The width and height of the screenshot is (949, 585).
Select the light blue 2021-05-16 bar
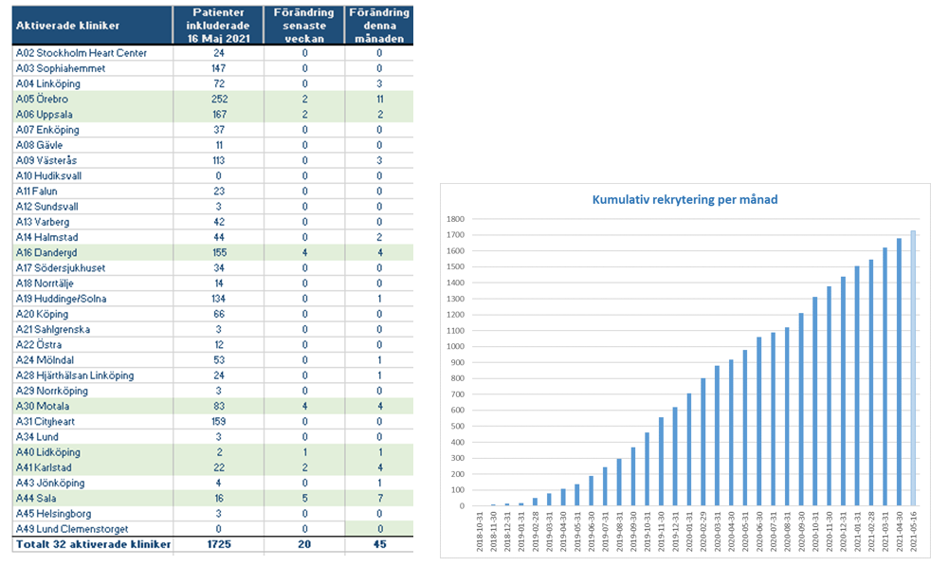(x=913, y=368)
